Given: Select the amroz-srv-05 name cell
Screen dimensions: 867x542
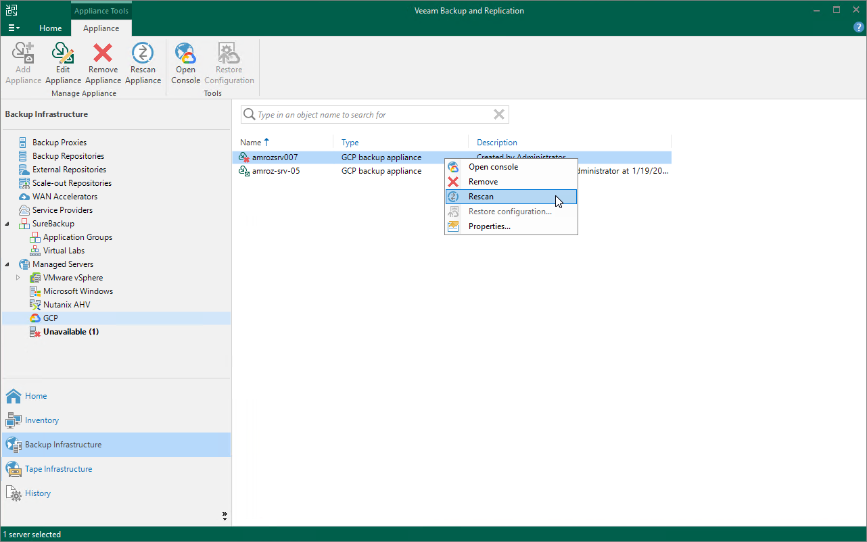Looking at the screenshot, I should [x=276, y=171].
